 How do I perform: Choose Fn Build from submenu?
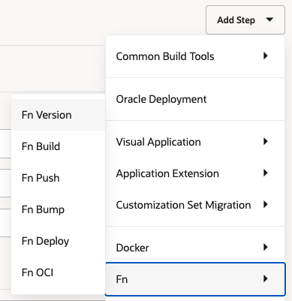click(x=58, y=146)
